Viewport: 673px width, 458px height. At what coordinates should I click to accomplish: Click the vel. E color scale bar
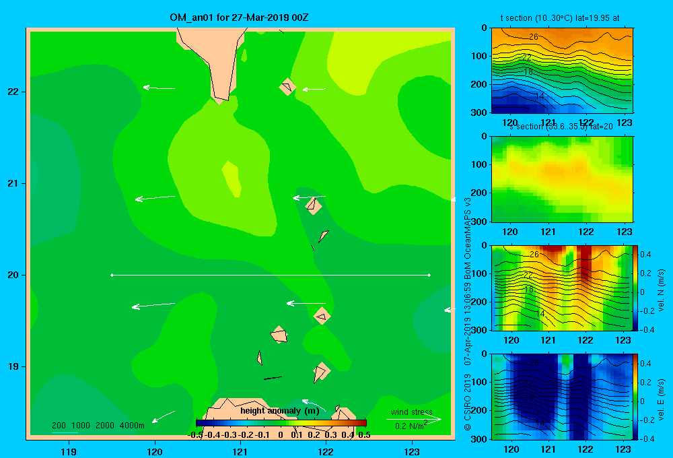click(x=635, y=397)
